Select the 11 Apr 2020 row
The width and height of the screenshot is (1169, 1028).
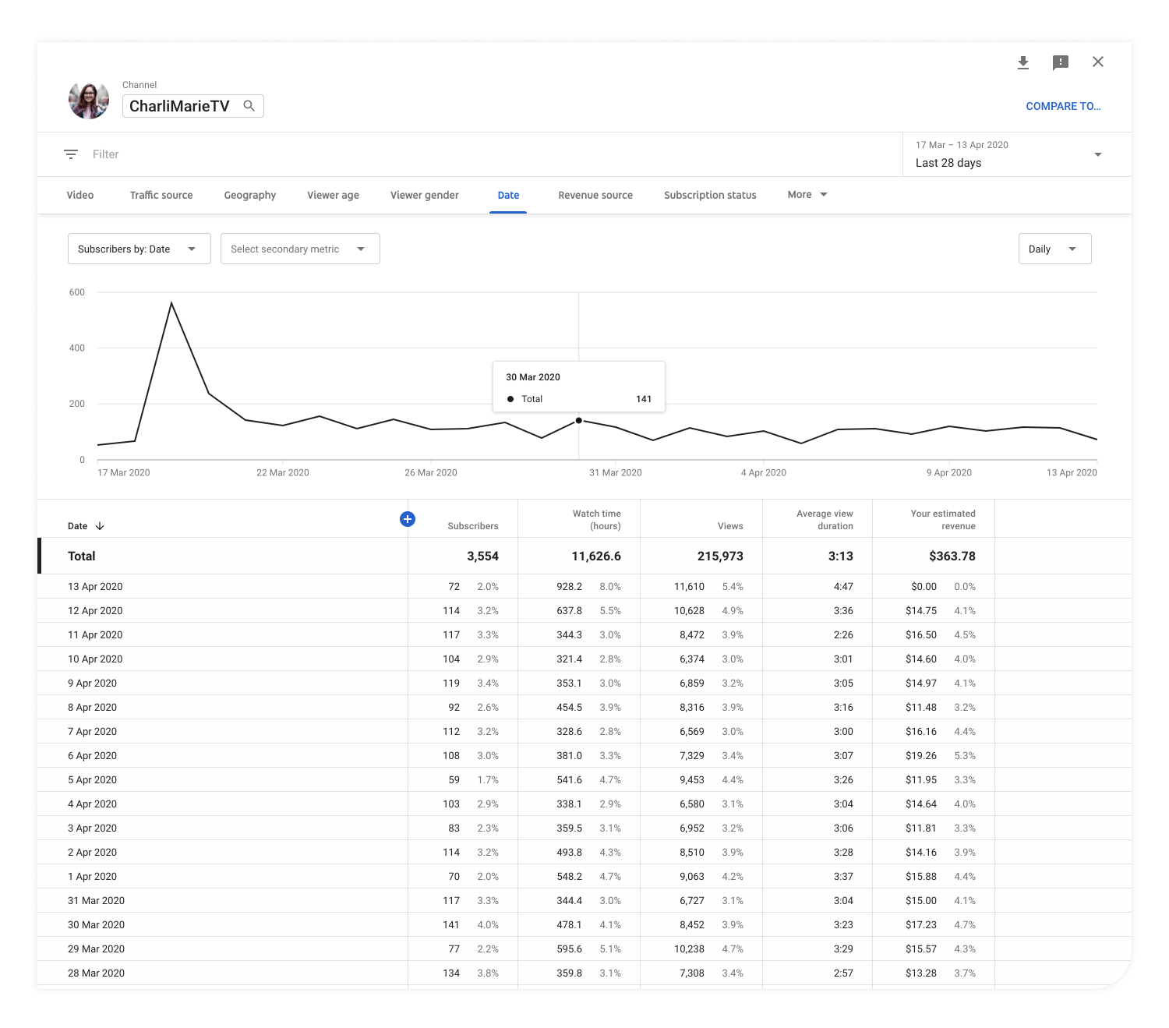pyautogui.click(x=584, y=634)
